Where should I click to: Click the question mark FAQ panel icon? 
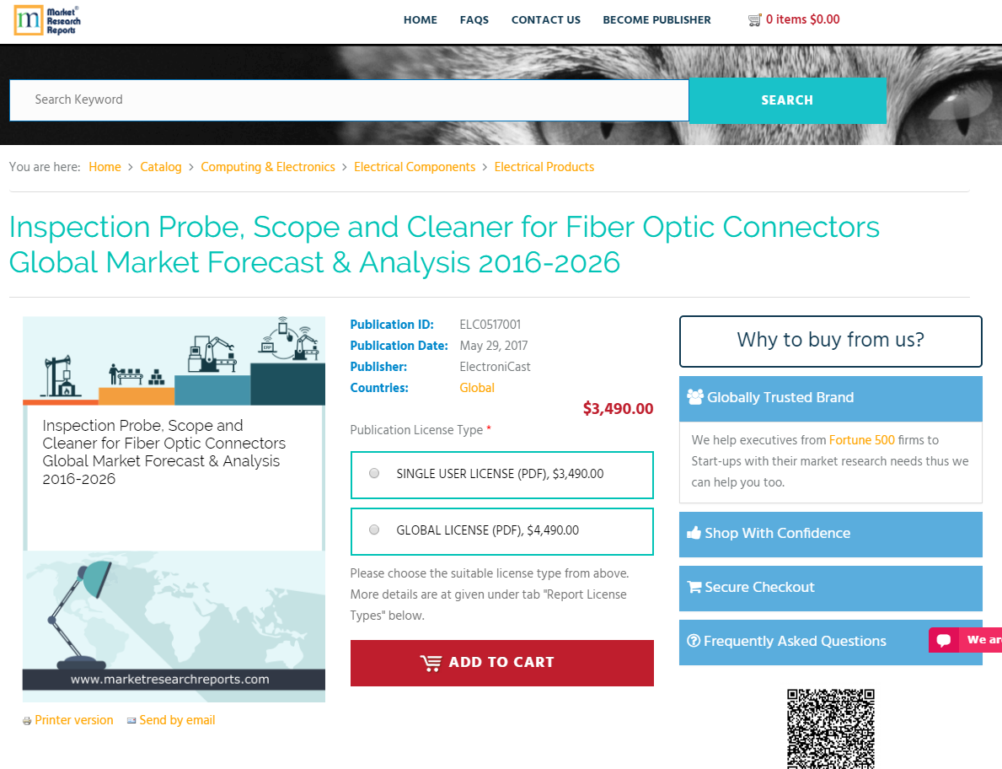coord(694,641)
